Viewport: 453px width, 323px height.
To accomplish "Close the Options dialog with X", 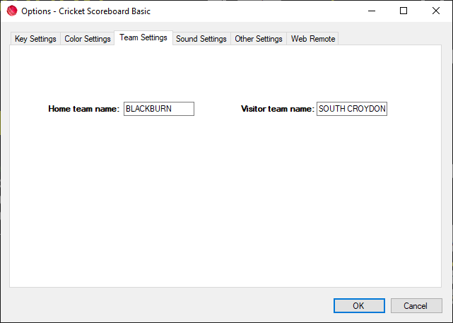I will point(436,11).
